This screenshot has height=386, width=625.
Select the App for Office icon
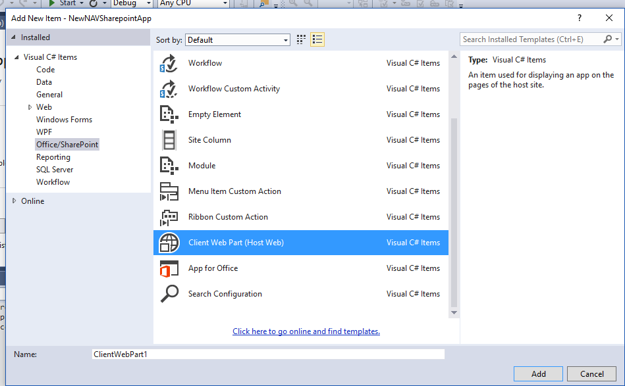click(169, 268)
